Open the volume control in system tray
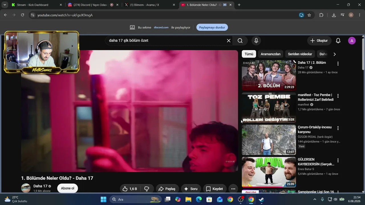The image size is (365, 205). coord(335,199)
